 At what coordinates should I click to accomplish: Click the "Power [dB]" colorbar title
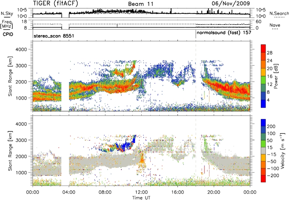coord(276,76)
